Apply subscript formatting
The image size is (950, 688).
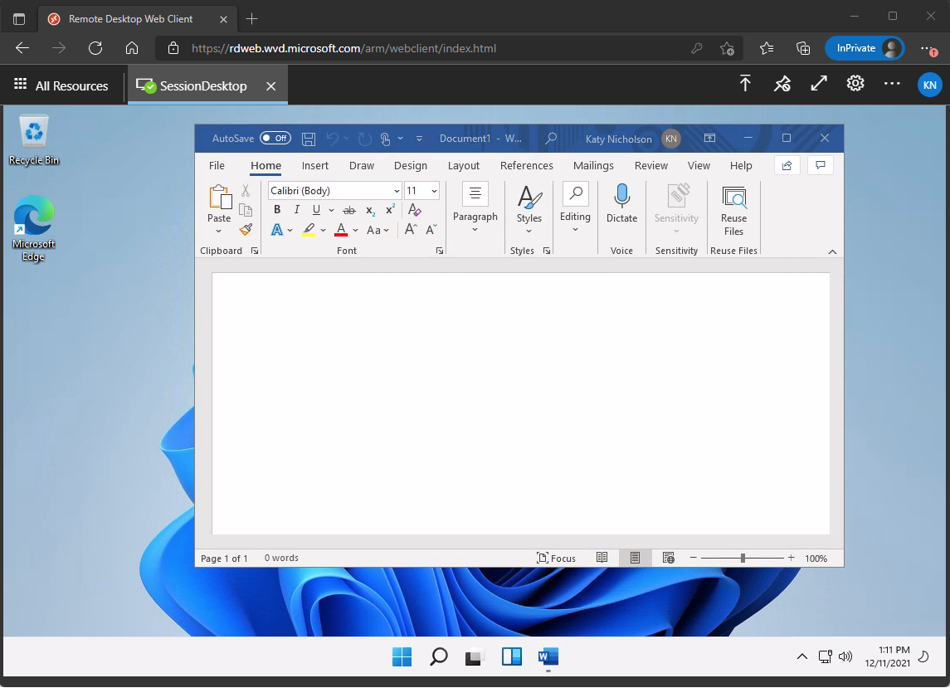click(369, 210)
